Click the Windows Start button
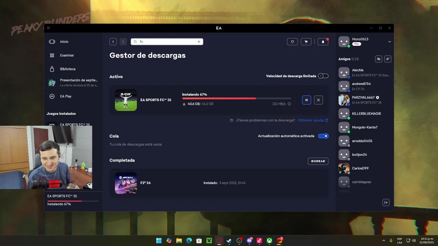Image resolution: width=438 pixels, height=246 pixels. 159,241
